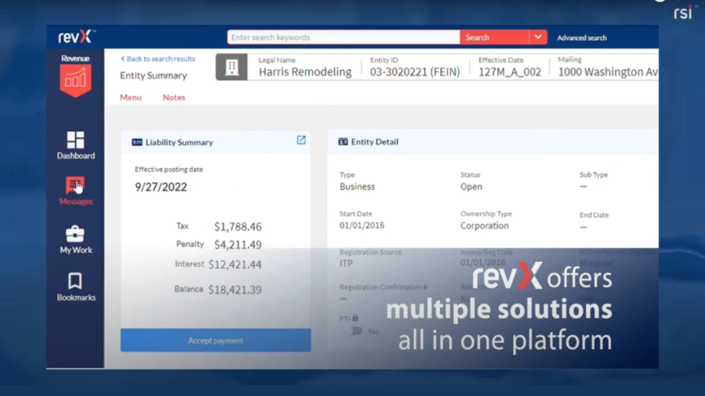The width and height of the screenshot is (705, 396).
Task: Click the Registration Source value ITP
Action: point(346,263)
